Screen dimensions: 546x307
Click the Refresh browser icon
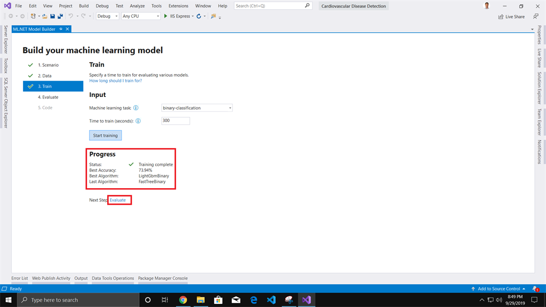(x=199, y=17)
